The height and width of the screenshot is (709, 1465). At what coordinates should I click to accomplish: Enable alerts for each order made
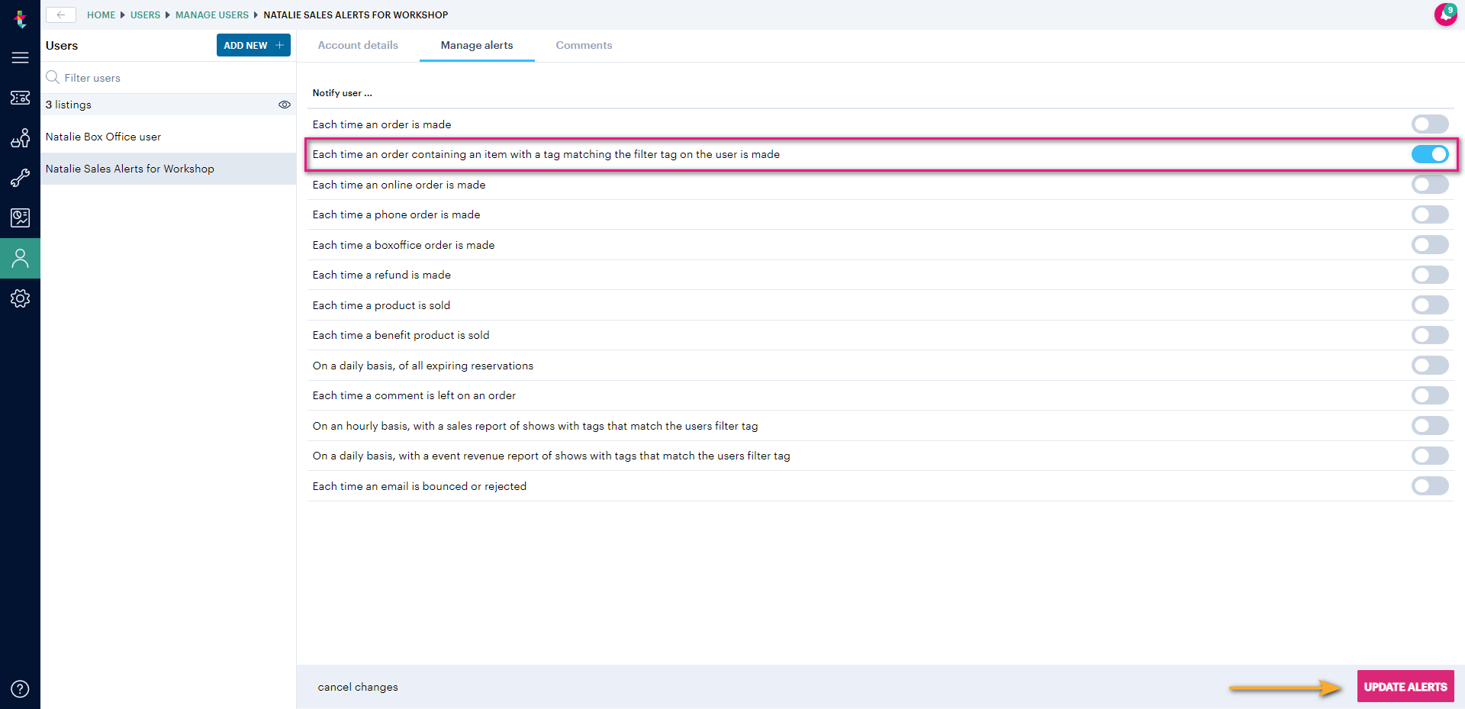[1430, 124]
